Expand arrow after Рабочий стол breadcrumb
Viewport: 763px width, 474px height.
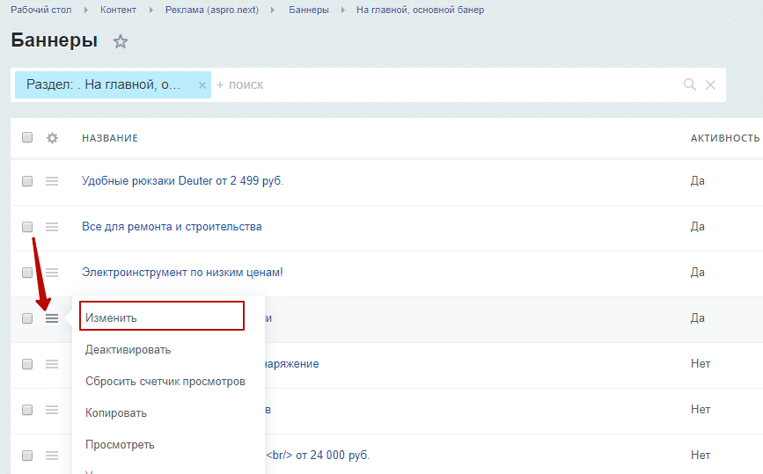click(85, 11)
